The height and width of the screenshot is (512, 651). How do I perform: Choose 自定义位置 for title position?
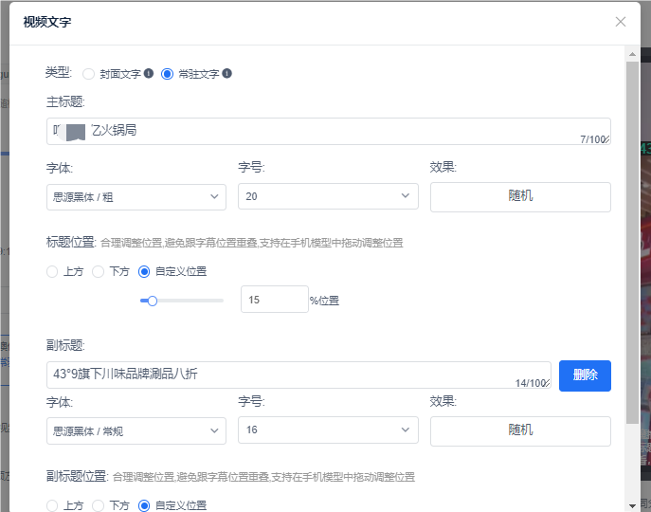click(x=145, y=271)
